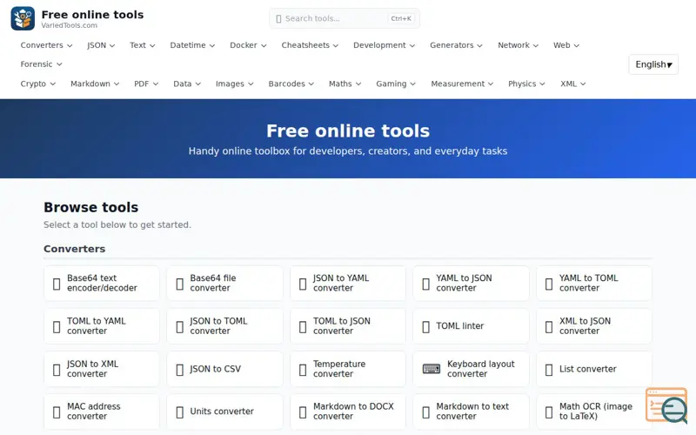This screenshot has height=435, width=696.
Task: Open the Keyboard layout converter tool
Action: coord(471,369)
